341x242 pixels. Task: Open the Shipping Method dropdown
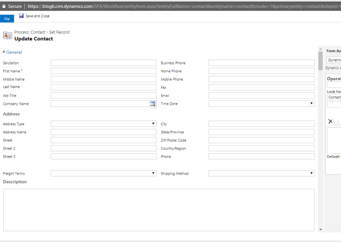(x=261, y=173)
